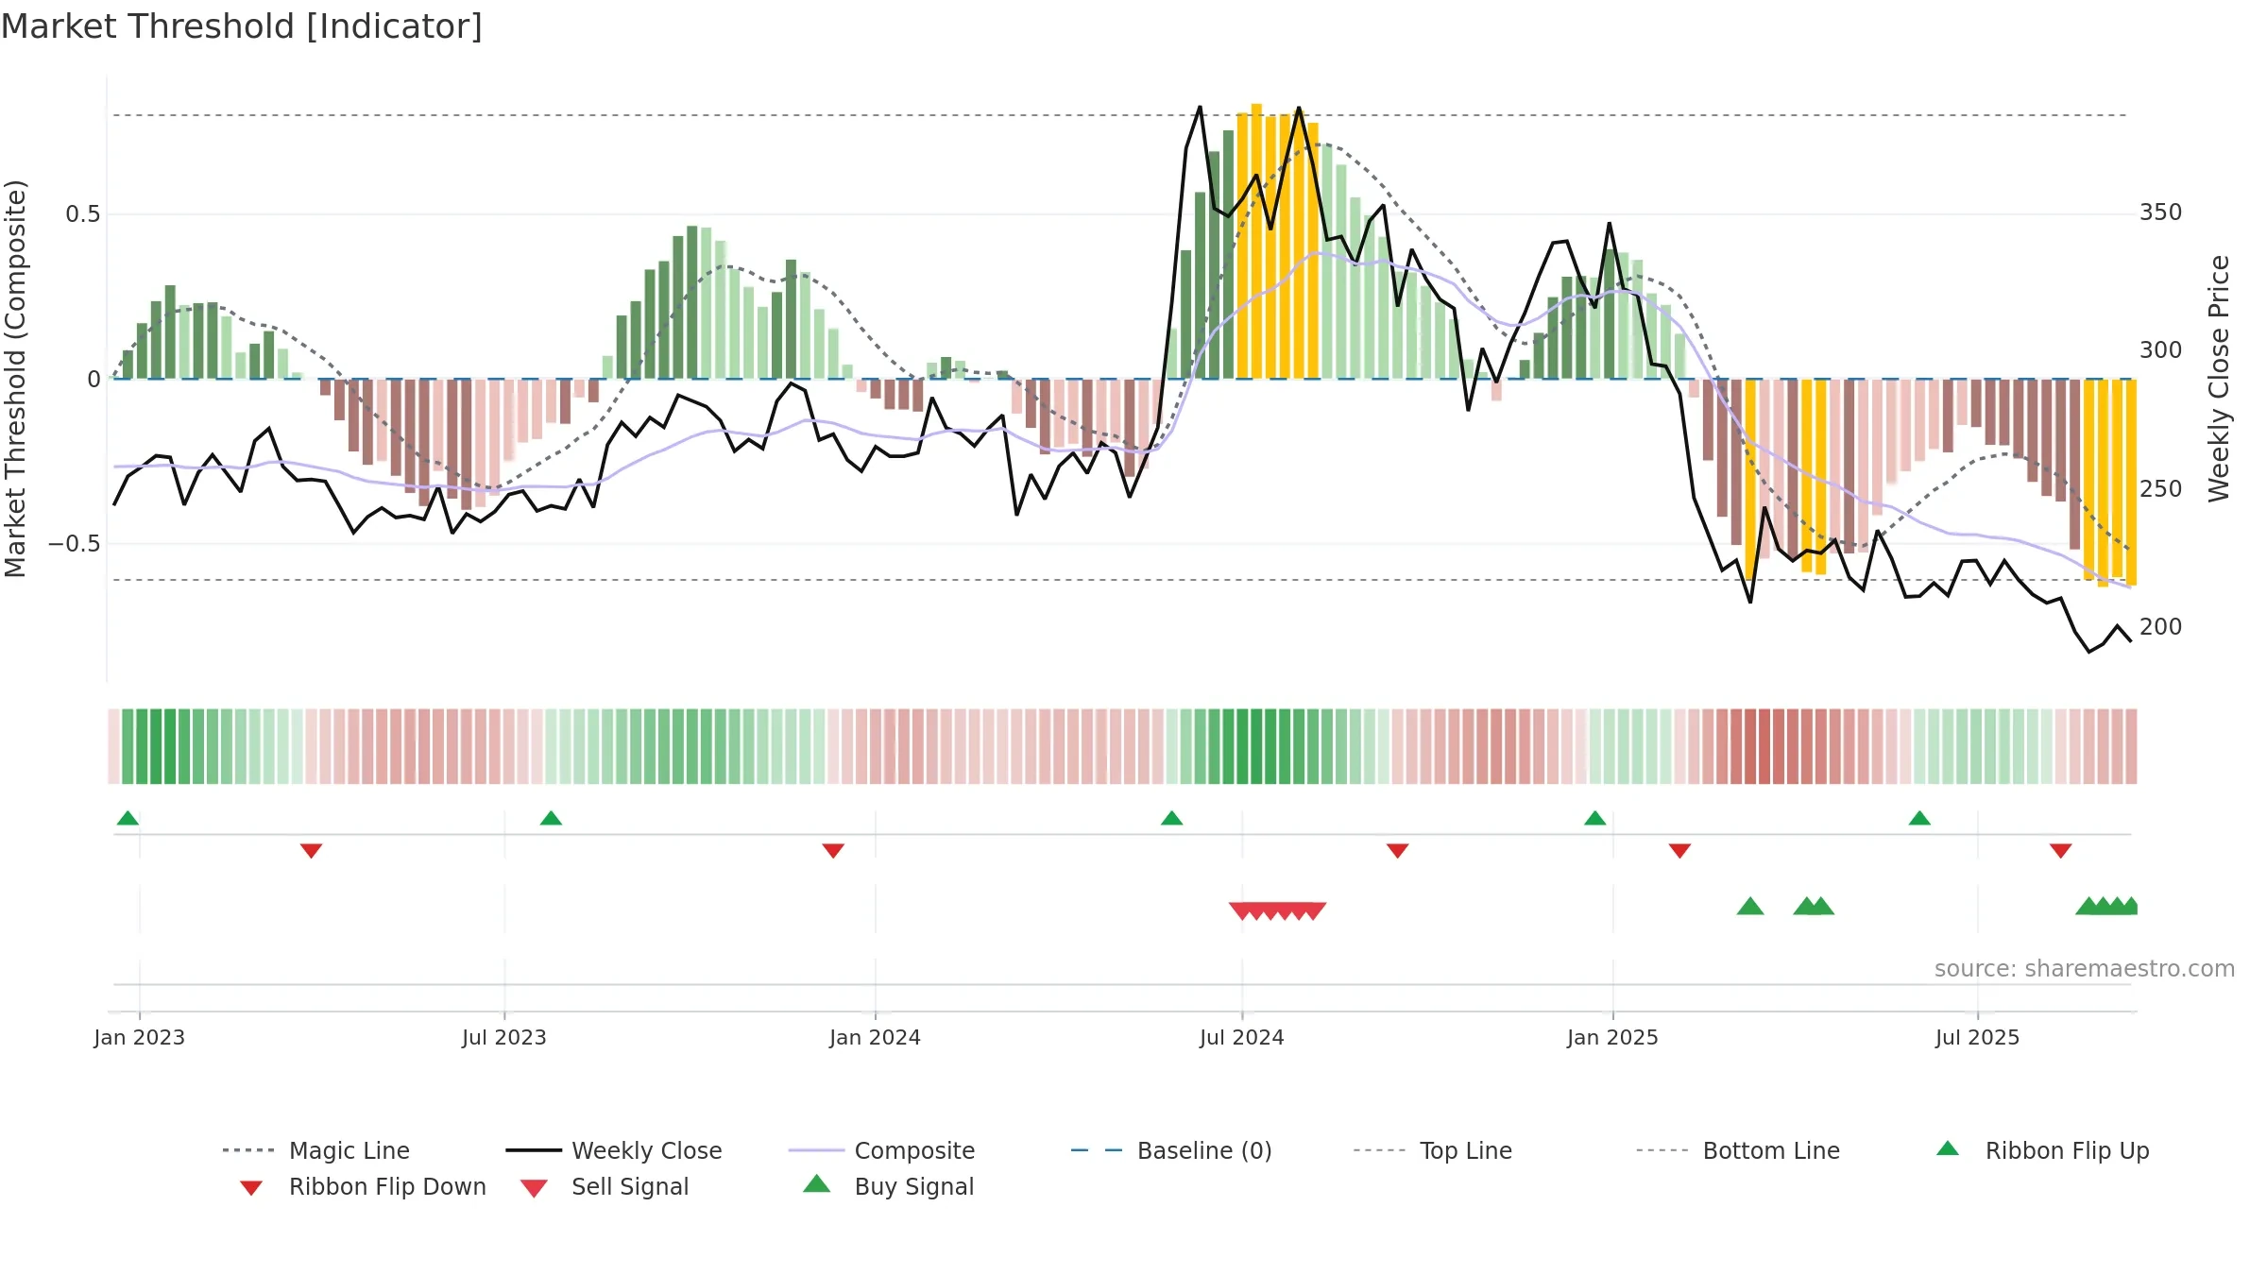Toggle the Ribbon Flip Up legend entry
The height and width of the screenshot is (1275, 2267).
pyautogui.click(x=2042, y=1150)
